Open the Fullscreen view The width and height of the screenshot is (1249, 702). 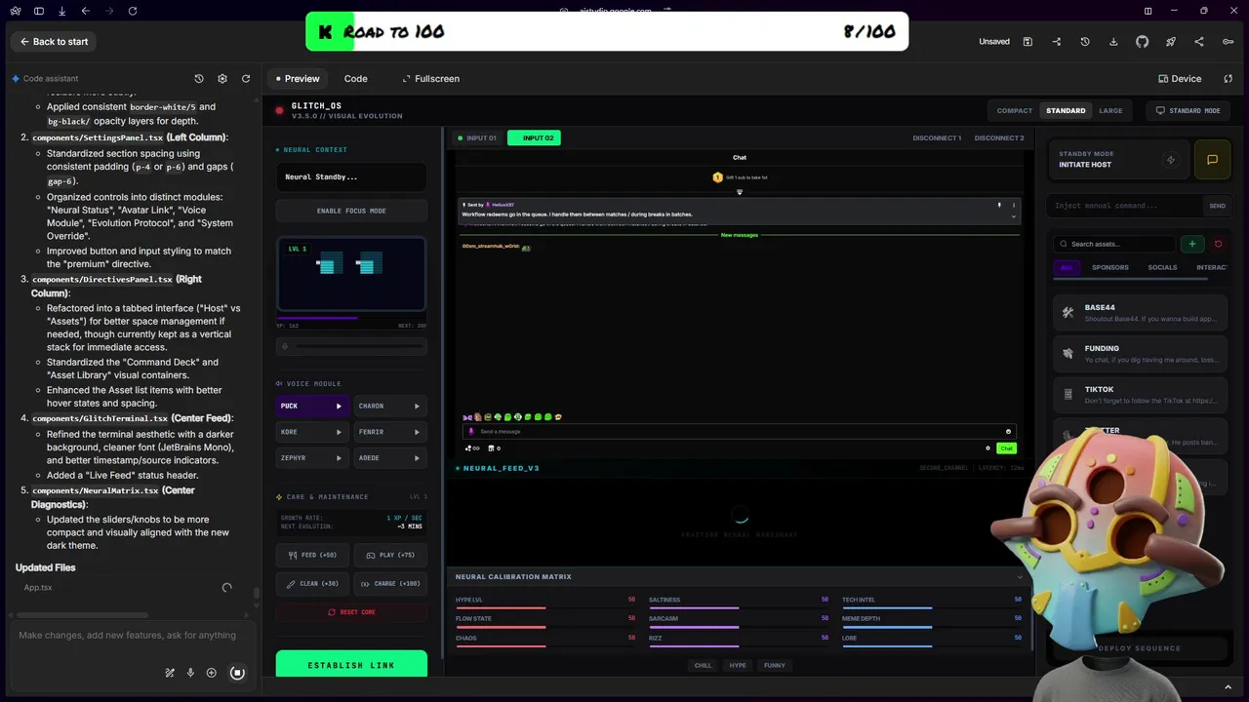(x=430, y=79)
